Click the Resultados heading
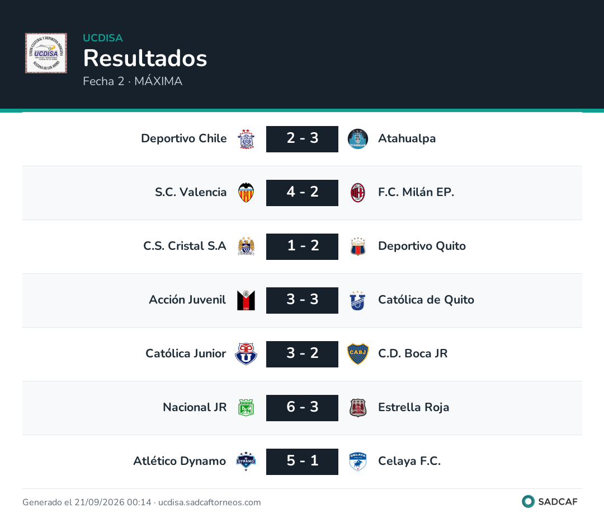Viewport: 604px width, 531px height. tap(145, 58)
